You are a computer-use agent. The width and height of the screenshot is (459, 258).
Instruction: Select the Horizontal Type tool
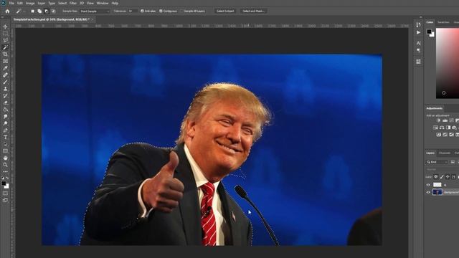click(x=5, y=138)
